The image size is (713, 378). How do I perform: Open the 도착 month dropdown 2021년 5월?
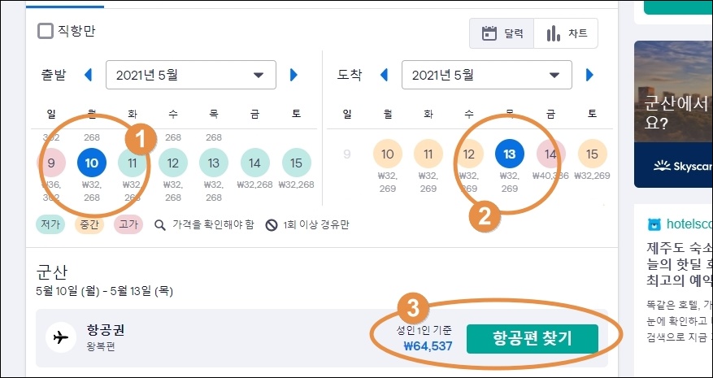(486, 75)
